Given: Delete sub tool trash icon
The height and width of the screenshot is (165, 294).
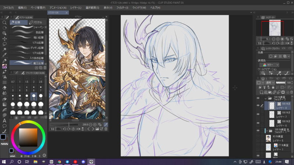Looking at the screenshot, I should click(x=45, y=68).
